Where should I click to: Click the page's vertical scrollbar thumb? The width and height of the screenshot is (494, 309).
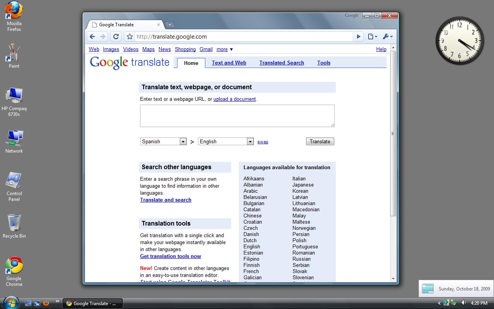click(393, 133)
